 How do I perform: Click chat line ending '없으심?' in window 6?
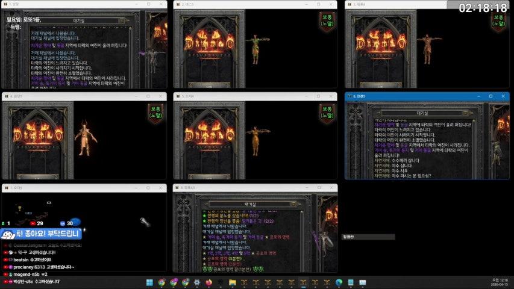coord(403,176)
